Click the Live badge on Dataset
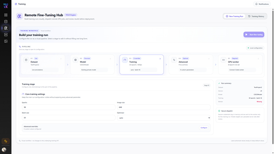 [36, 58]
